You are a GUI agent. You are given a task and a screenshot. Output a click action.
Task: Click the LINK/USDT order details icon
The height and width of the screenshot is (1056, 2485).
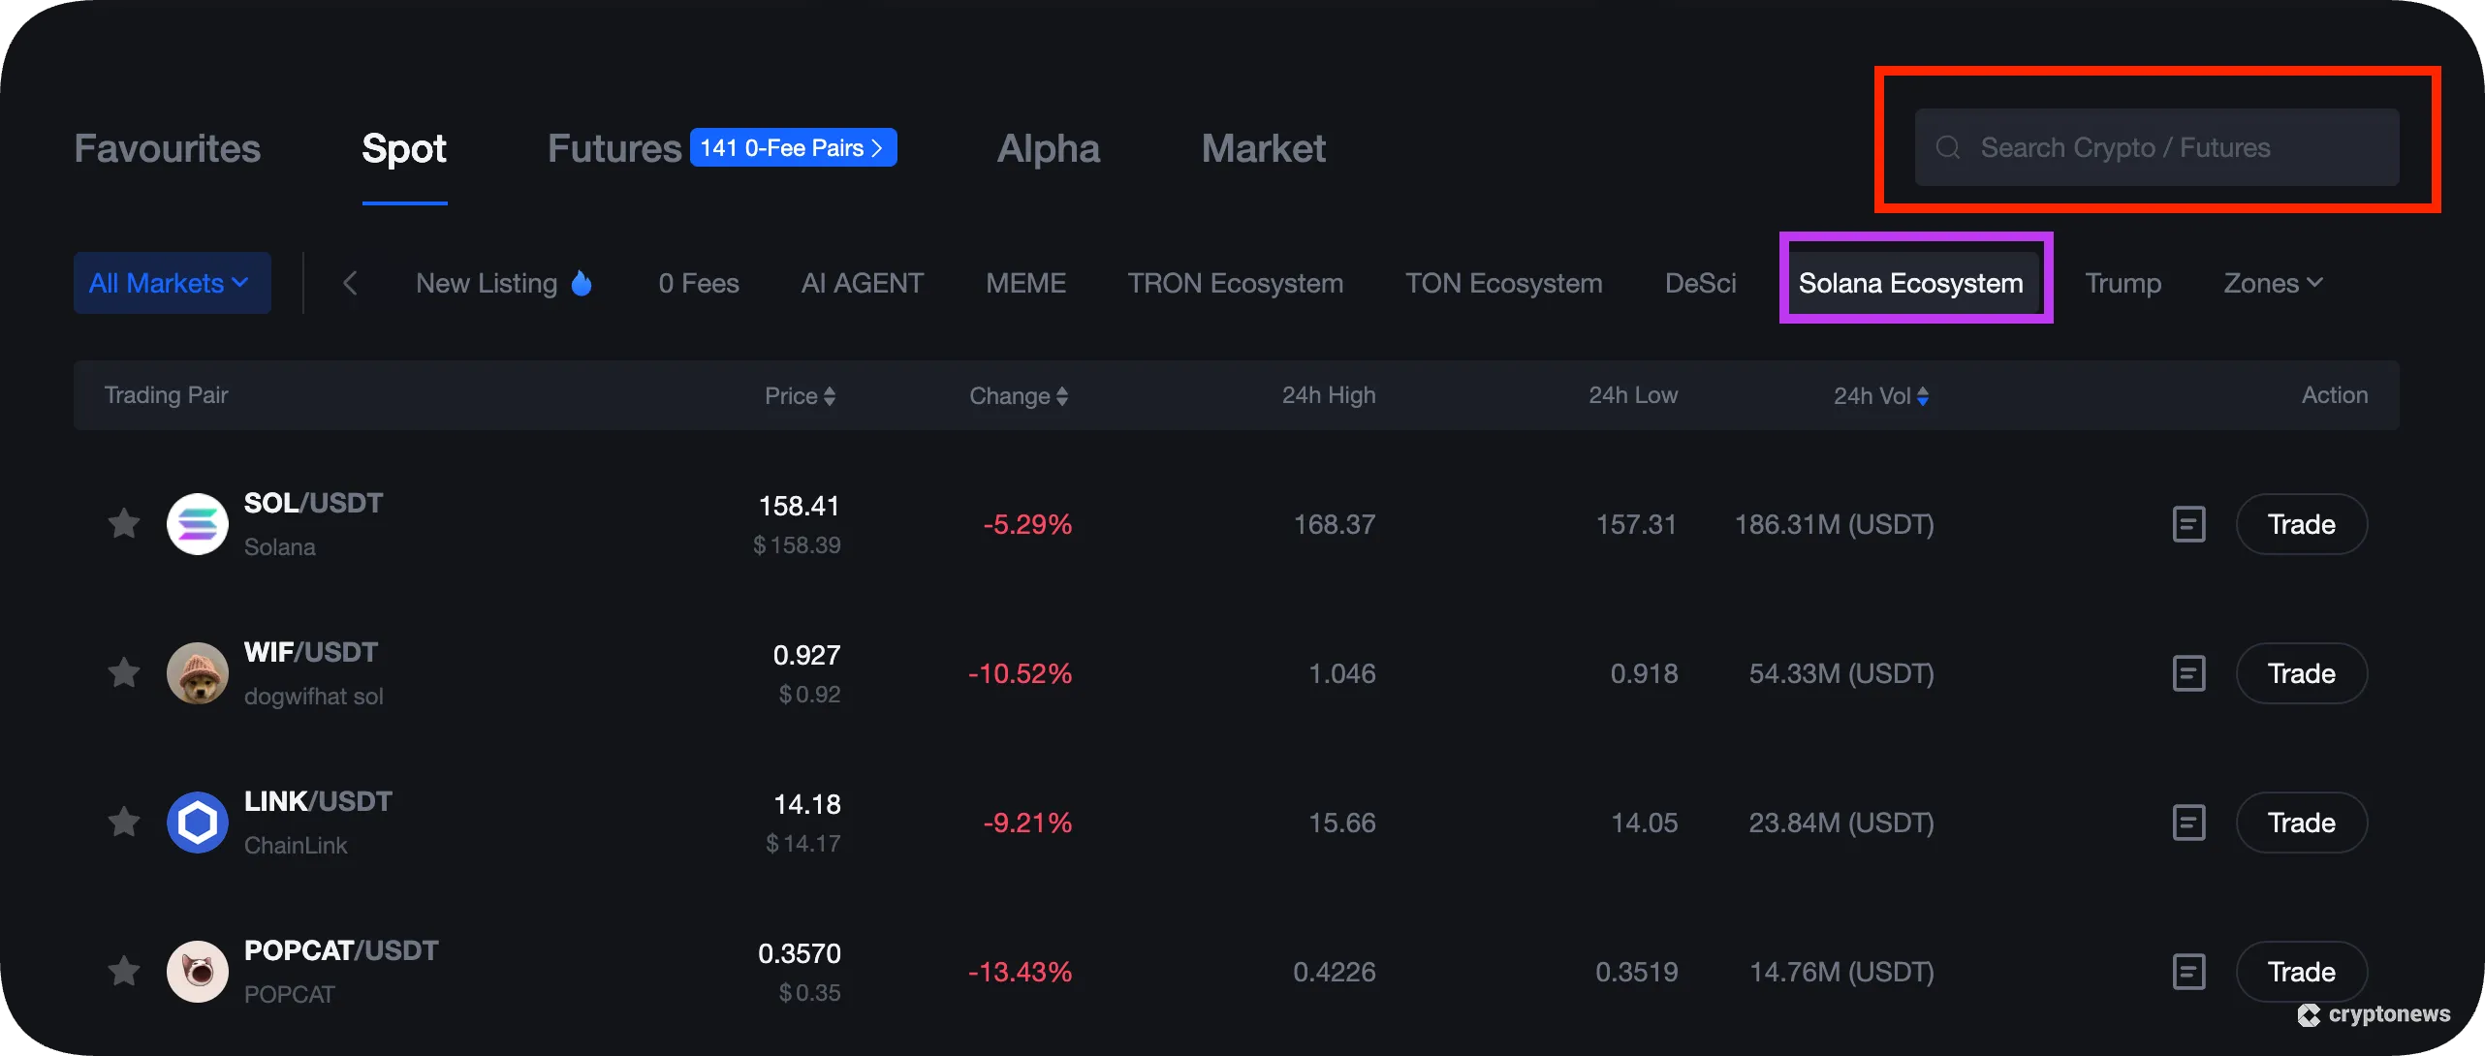tap(2188, 823)
